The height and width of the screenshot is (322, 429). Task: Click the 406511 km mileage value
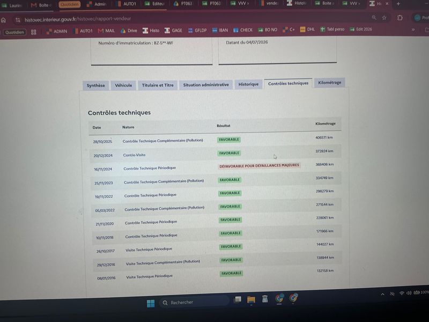tap(324, 137)
